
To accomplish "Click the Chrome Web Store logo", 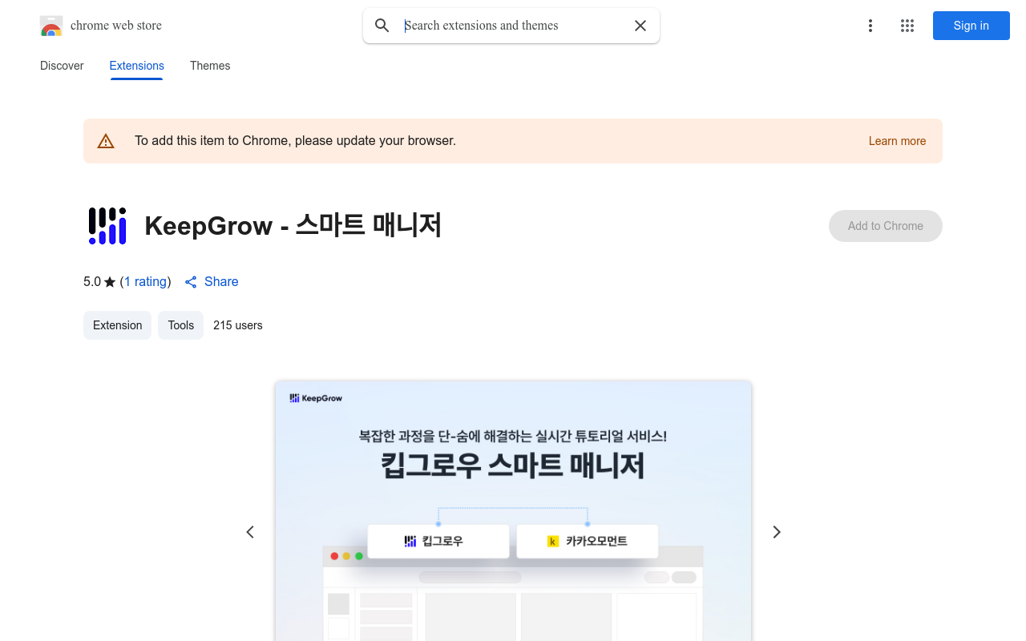I will tap(51, 26).
